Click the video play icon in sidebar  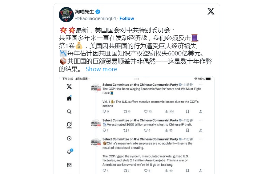click(x=69, y=138)
